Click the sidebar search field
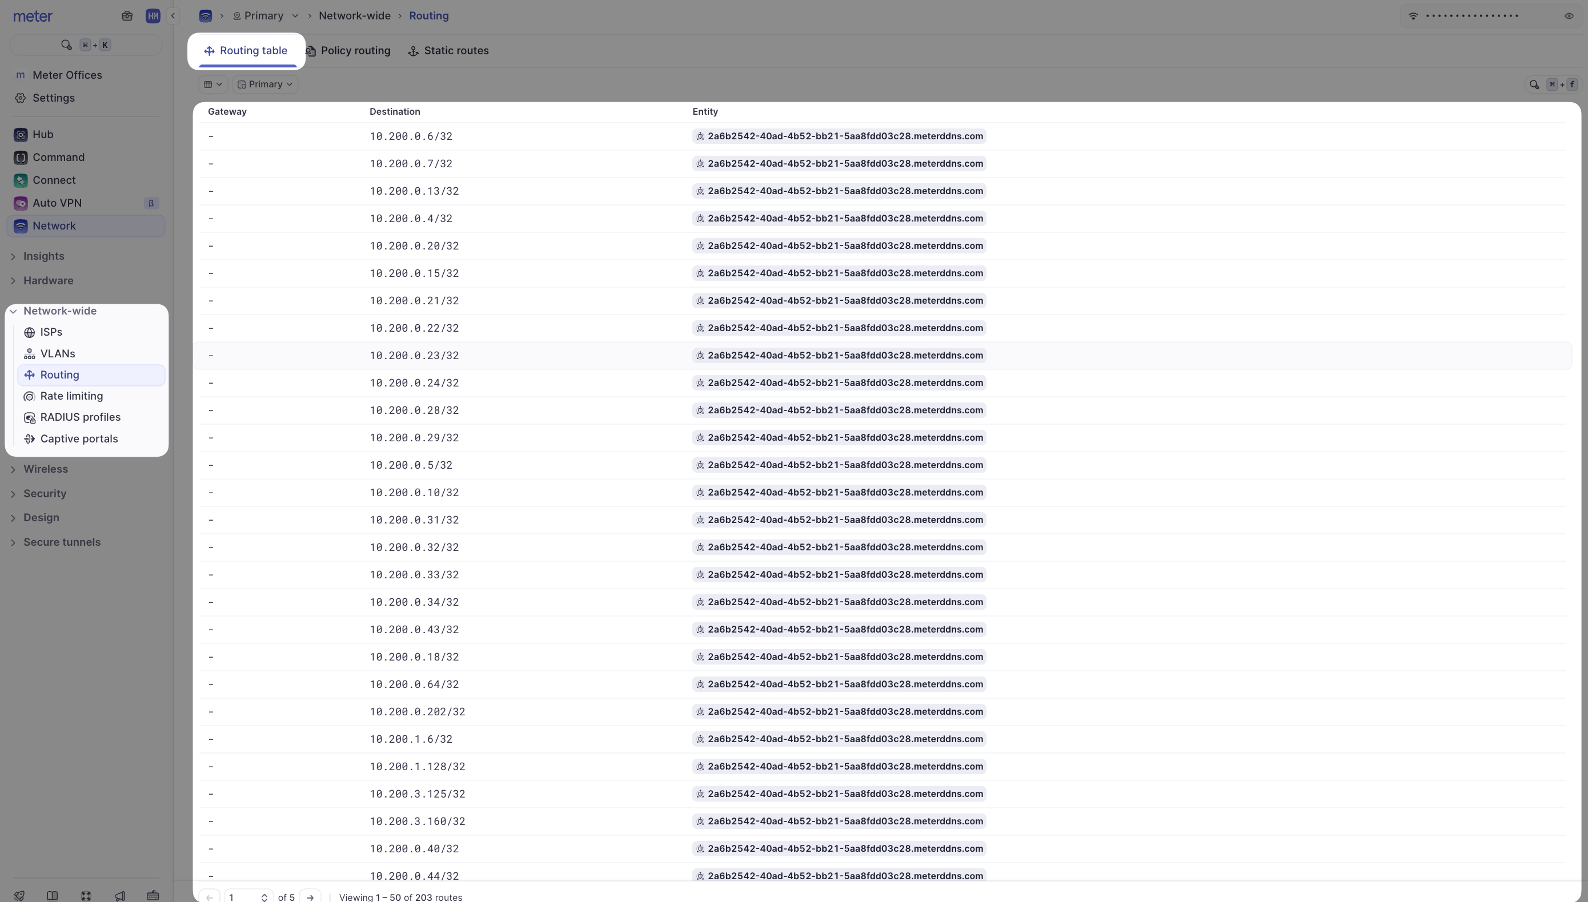This screenshot has width=1588, height=902. tap(86, 45)
